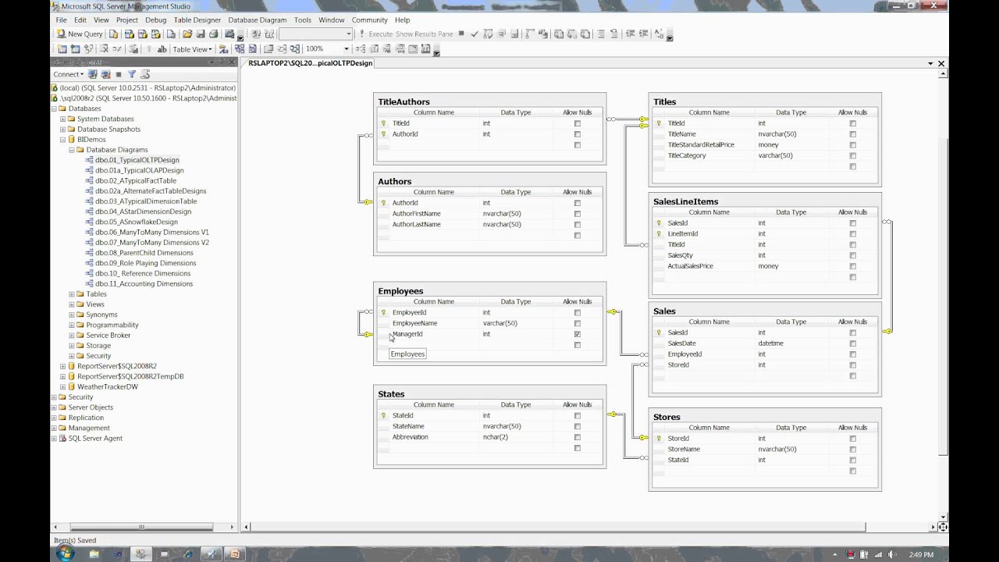Open the File menu
Viewport: 999px width, 562px height.
pyautogui.click(x=61, y=20)
